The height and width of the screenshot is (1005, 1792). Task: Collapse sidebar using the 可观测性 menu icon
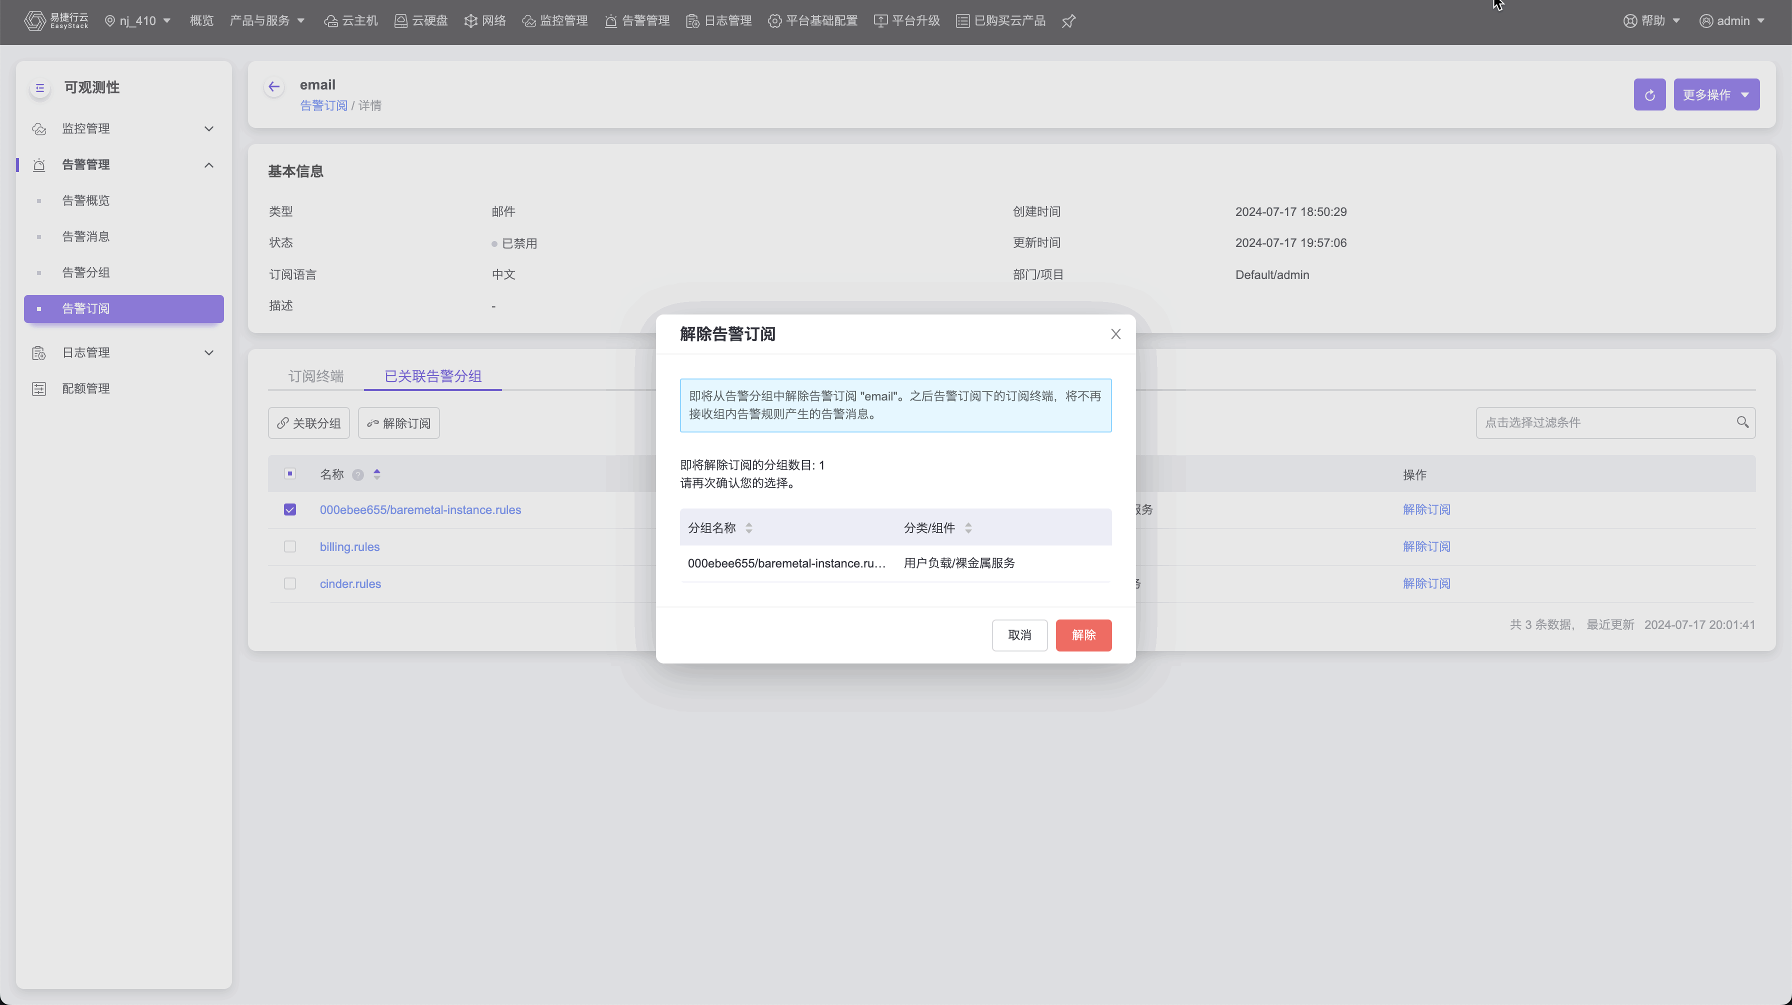click(x=39, y=87)
